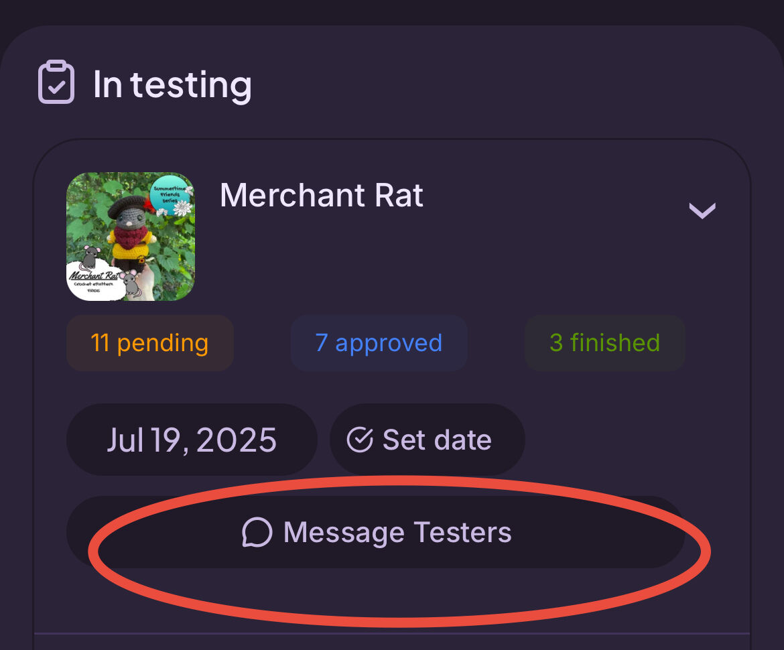Click the Summertime Friends series badge on thumbnail
Viewport: 784px width, 650px height.
pyautogui.click(x=169, y=195)
